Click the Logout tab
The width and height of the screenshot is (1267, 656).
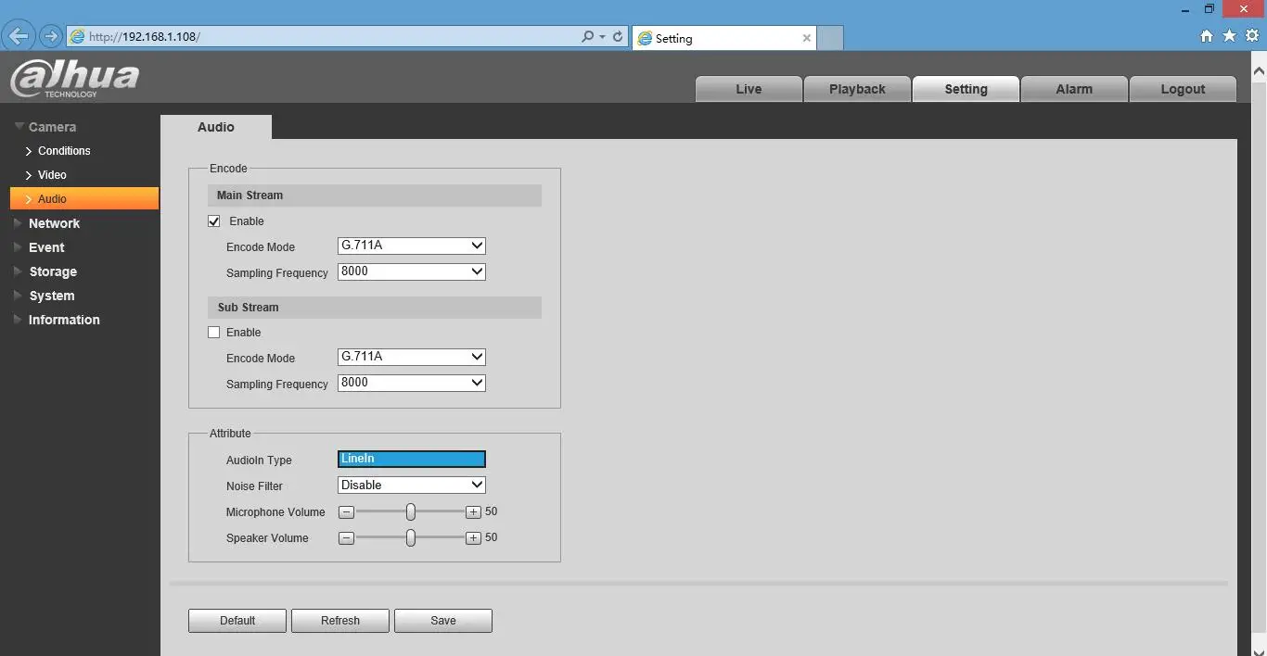coord(1183,89)
